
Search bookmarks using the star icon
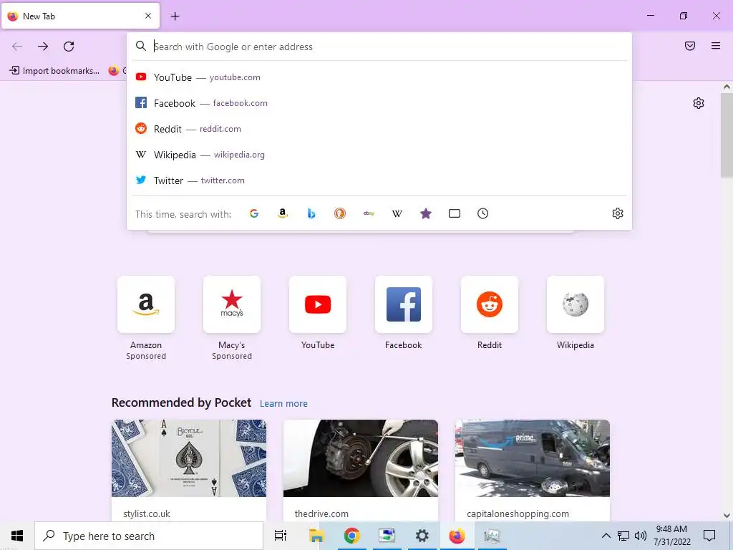426,213
